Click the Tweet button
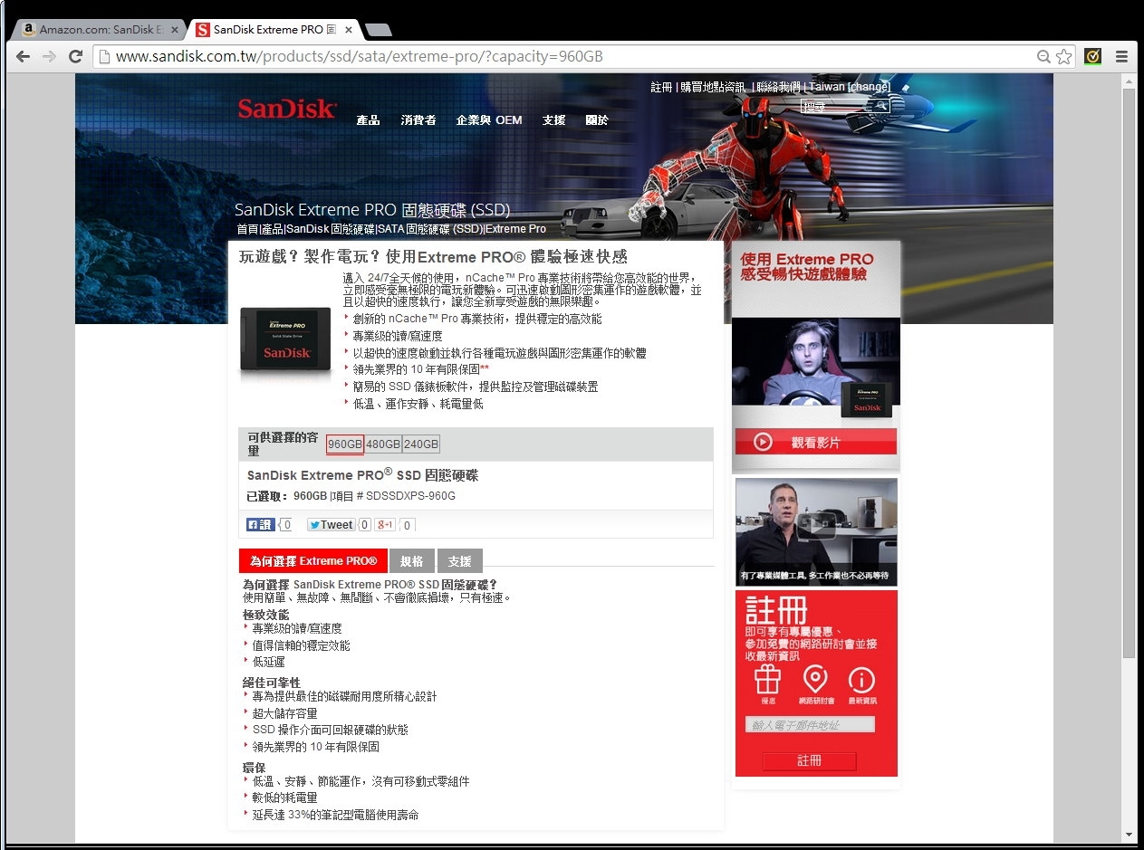1144x850 pixels. coord(332,525)
